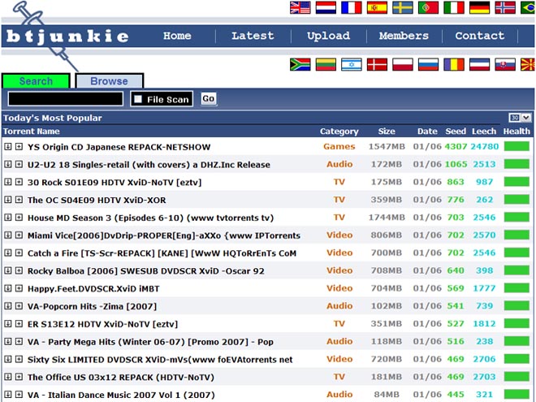Open the Upload page from navigation
536x402 pixels.
327,36
